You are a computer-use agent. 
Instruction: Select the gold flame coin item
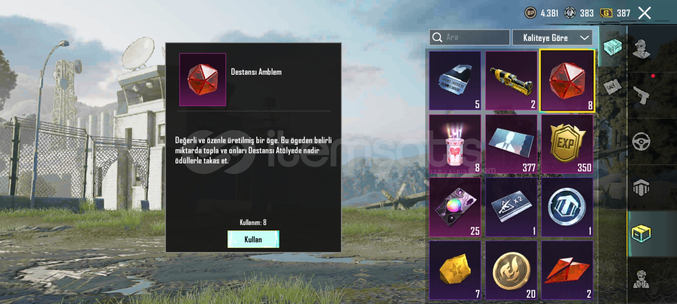click(x=511, y=270)
